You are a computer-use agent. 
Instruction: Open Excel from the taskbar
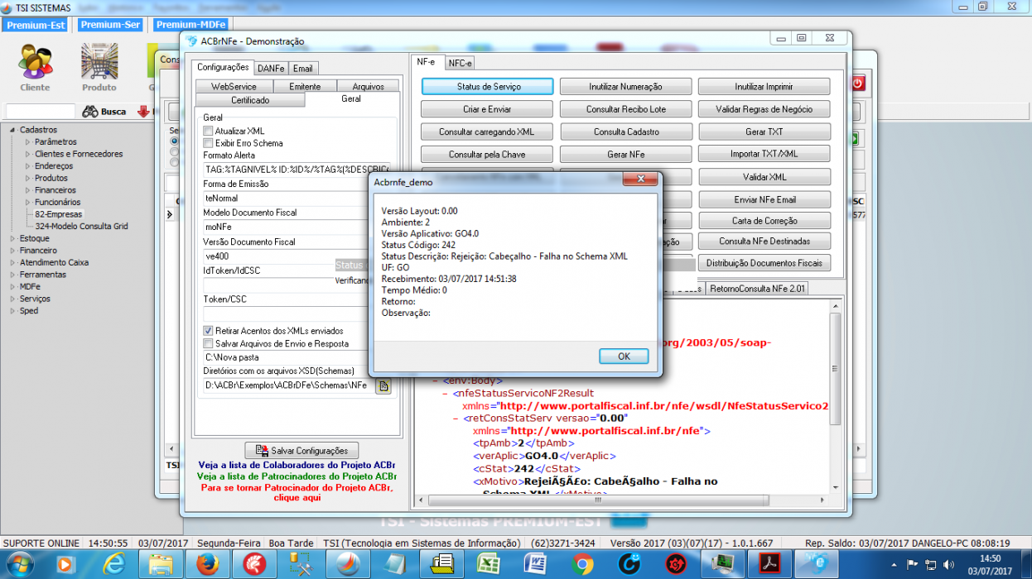(x=489, y=565)
